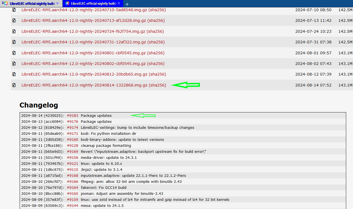Open a new browser tab with the plus button
Viewport: 353px width, 209px height.
pyautogui.click(x=127, y=4)
